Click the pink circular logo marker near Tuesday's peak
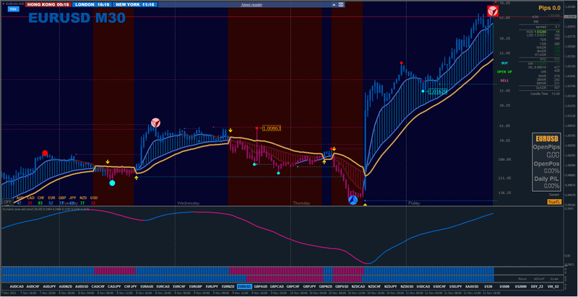 pyautogui.click(x=155, y=123)
